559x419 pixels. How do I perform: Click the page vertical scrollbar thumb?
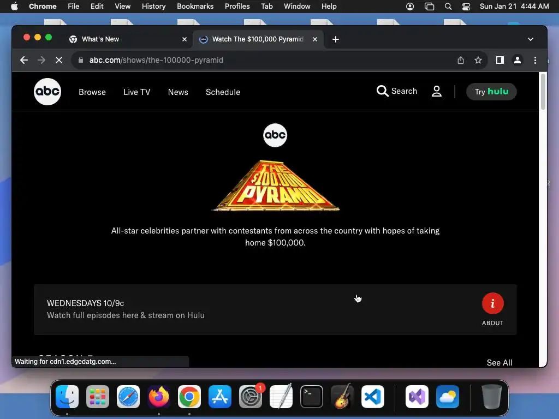(543, 92)
